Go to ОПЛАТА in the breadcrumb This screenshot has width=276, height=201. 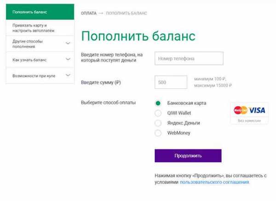coord(88,13)
